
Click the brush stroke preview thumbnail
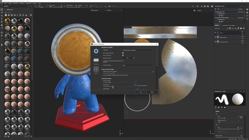pos(222,100)
